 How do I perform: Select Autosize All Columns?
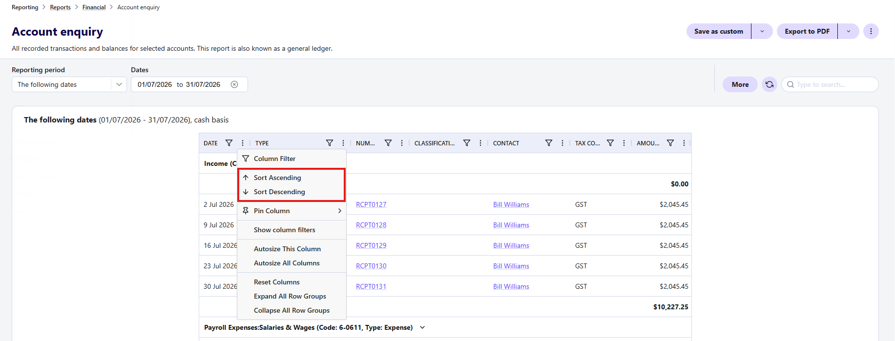pyautogui.click(x=292, y=263)
